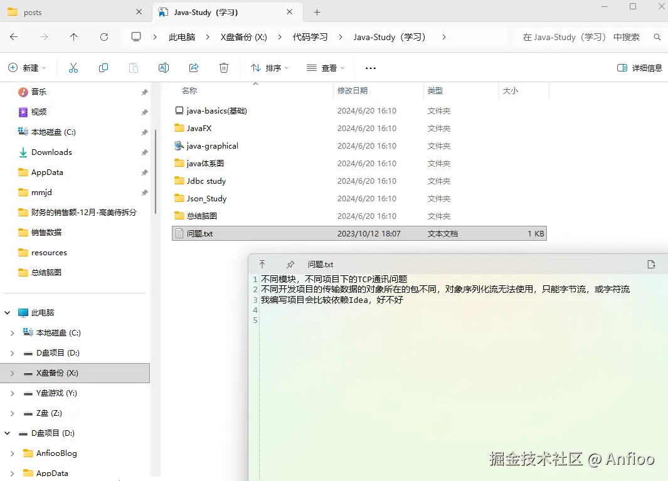Select 总结脑图 folder in the file list
This screenshot has width=668, height=481.
(359, 216)
